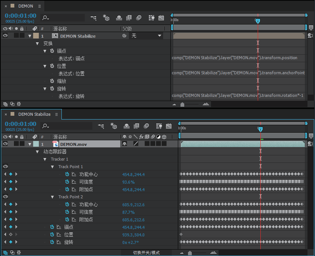Toggle shy switch on DEMON.mov layer

tap(125, 144)
